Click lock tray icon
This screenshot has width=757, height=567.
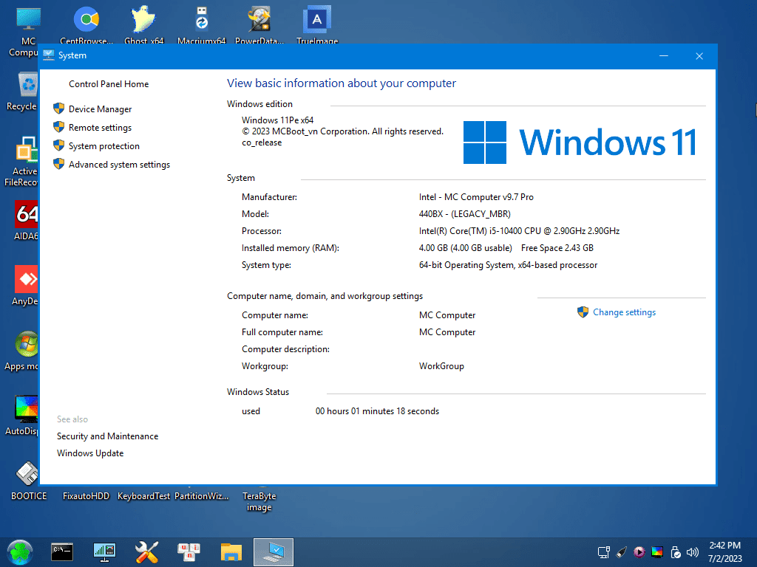676,552
